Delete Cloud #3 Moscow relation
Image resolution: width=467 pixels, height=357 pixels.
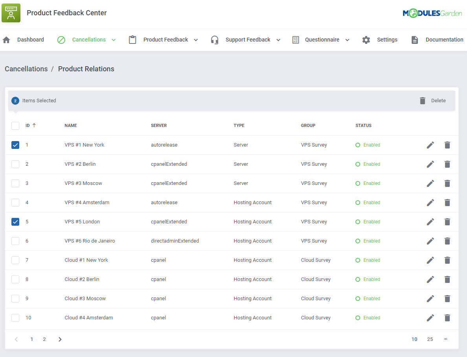(x=447, y=299)
